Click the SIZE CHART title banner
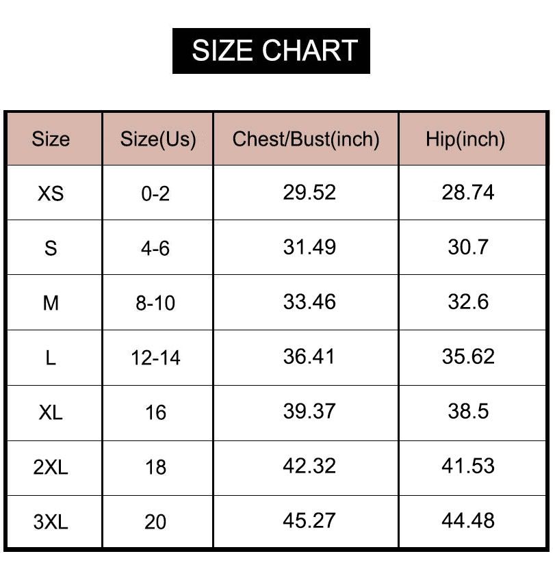This screenshot has height=569, width=555. 271,51
